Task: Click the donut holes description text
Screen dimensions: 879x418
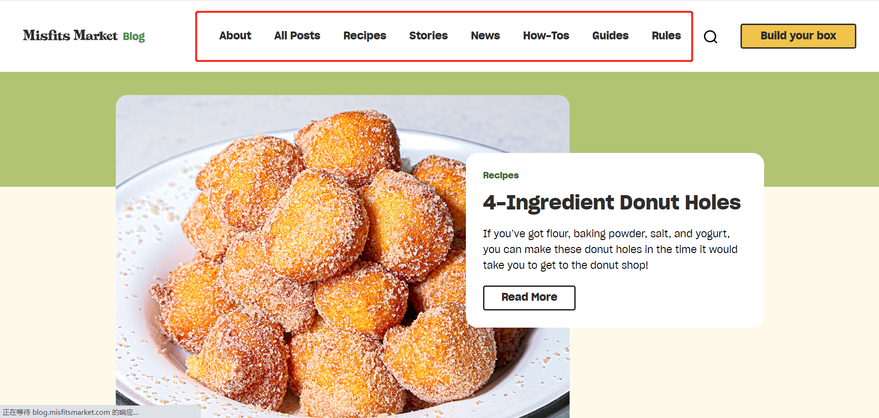Action: (610, 249)
